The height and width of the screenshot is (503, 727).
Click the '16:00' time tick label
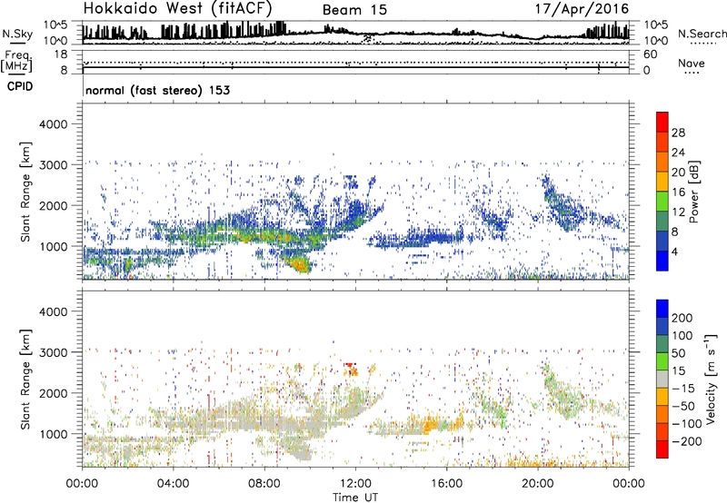(446, 484)
